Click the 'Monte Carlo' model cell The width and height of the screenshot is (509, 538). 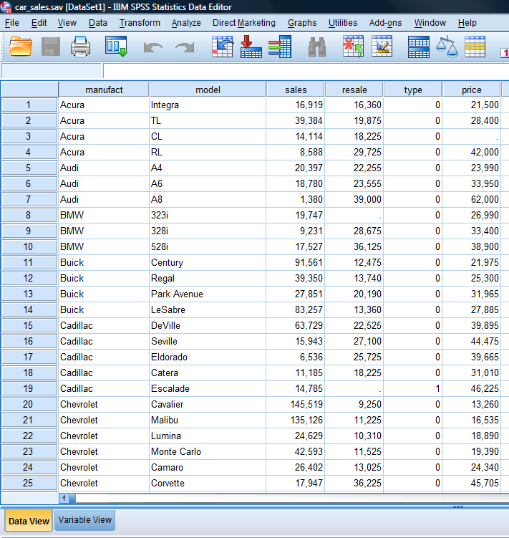point(208,451)
